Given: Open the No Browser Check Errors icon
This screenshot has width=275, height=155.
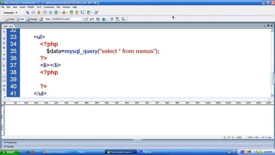Looking at the screenshot, I should pyautogui.click(x=86, y=19).
